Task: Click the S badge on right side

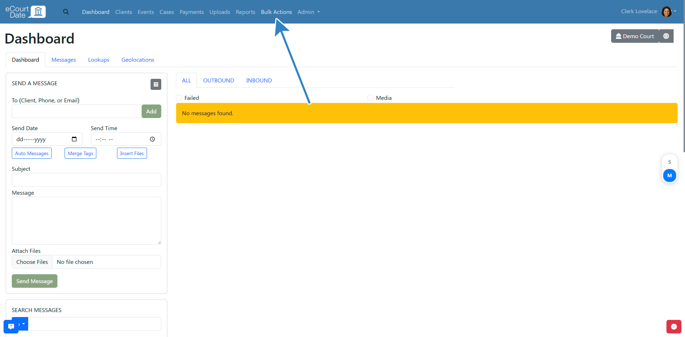Action: coord(670,162)
